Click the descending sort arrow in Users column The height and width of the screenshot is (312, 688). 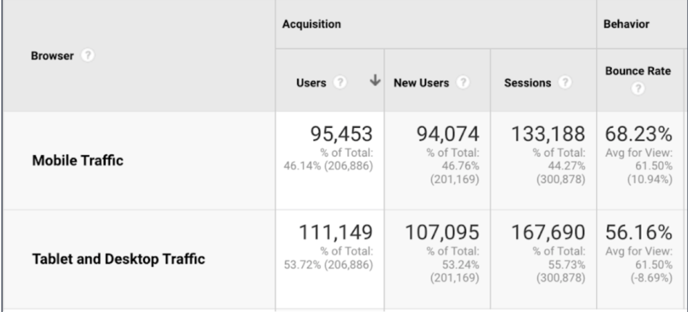(x=375, y=81)
